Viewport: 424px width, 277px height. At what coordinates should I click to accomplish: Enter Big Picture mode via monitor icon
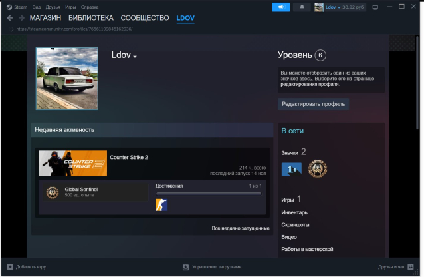coord(375,7)
